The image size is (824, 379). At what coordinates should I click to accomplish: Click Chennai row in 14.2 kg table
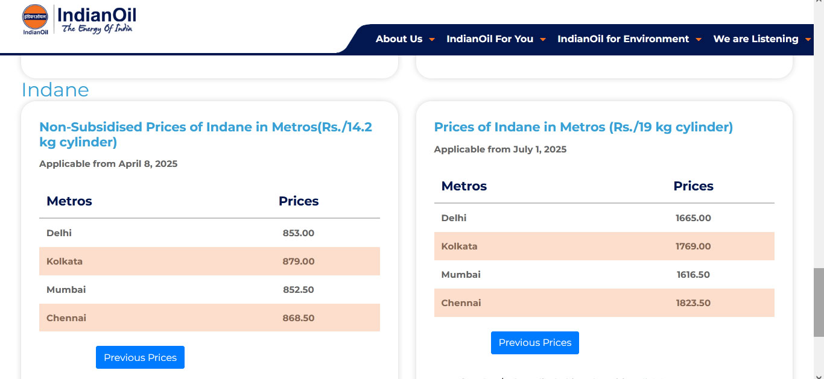(x=209, y=318)
